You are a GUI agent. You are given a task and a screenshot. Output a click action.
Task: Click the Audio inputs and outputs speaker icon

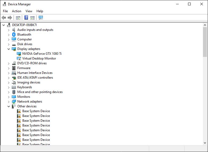pyautogui.click(x=14, y=30)
